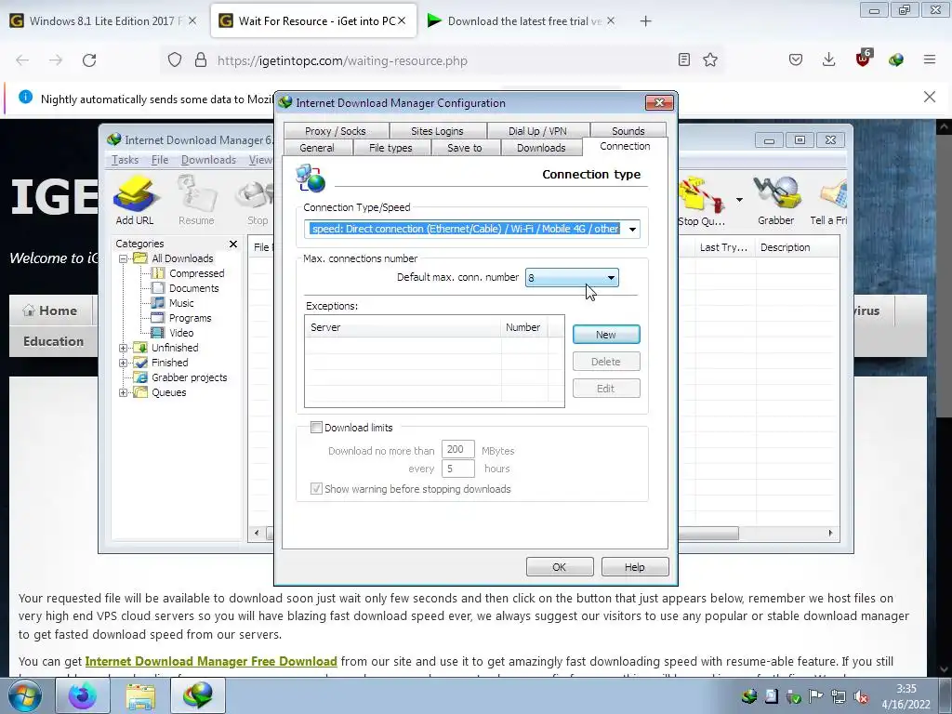The width and height of the screenshot is (952, 714).
Task: Click the Home navigation button on website
Action: [50, 311]
